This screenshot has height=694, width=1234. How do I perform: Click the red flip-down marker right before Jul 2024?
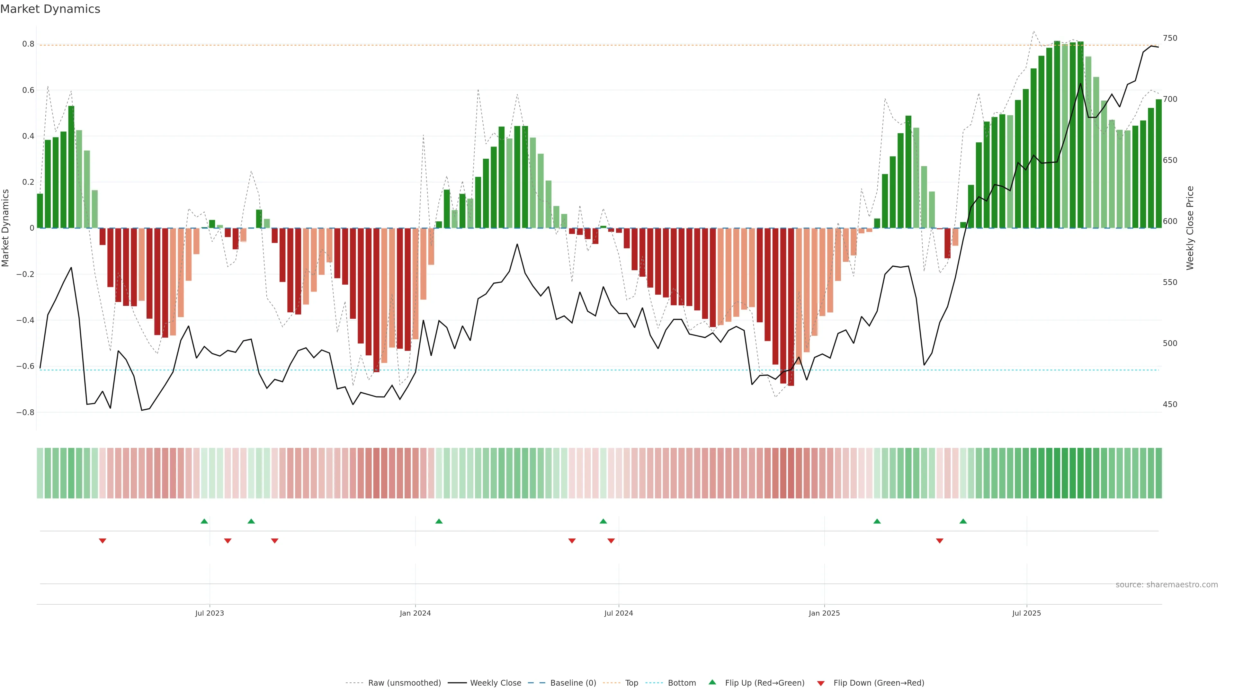pyautogui.click(x=611, y=541)
